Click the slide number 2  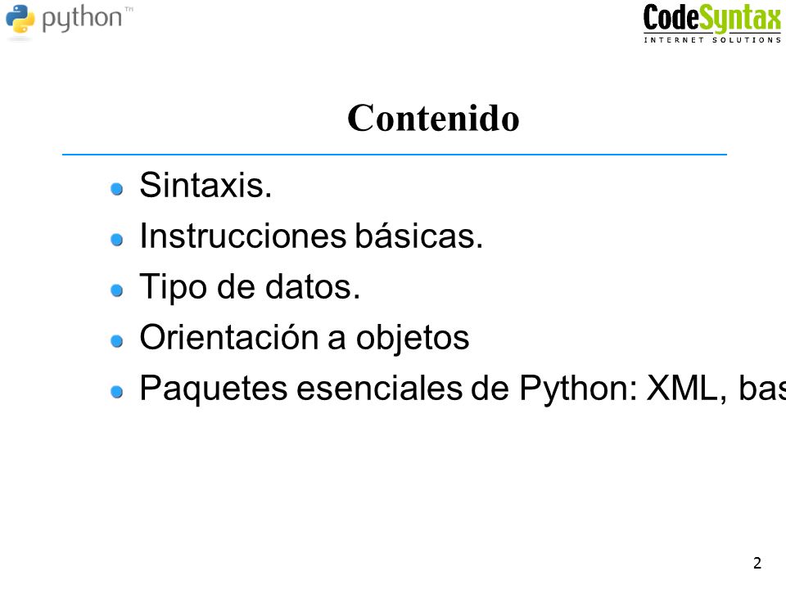[x=757, y=563]
